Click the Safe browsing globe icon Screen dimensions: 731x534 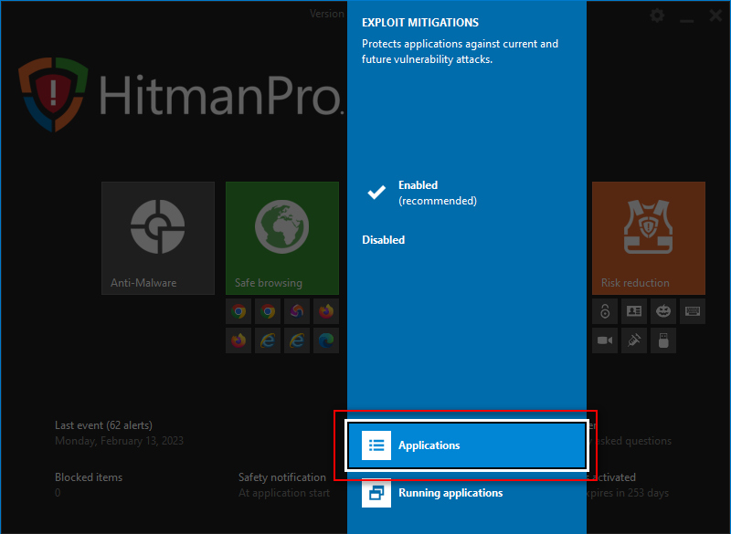(281, 226)
